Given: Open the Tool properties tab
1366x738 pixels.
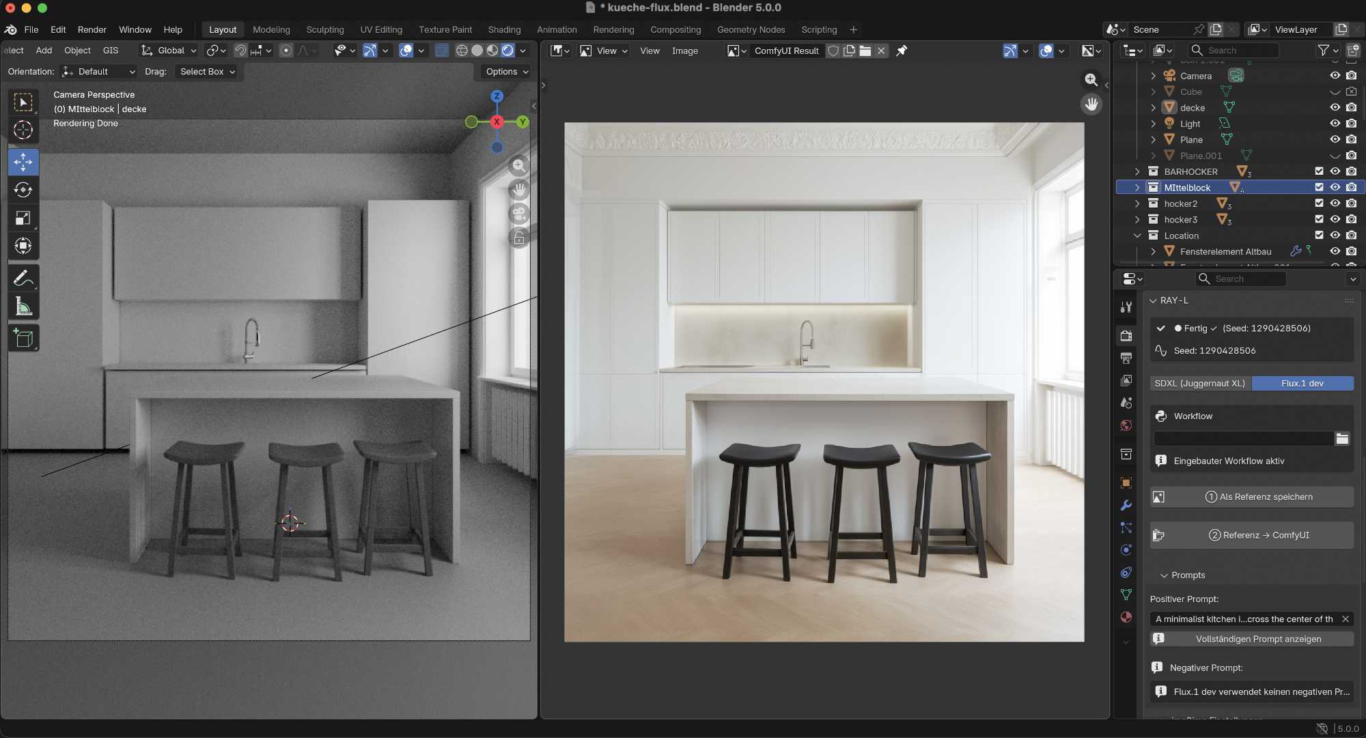Looking at the screenshot, I should tap(1126, 307).
